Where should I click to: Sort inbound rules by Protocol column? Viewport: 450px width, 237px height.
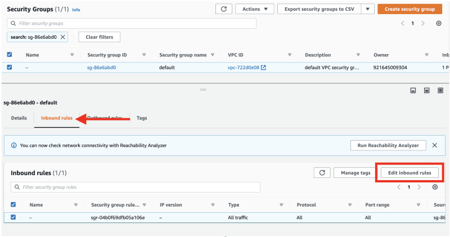click(350, 205)
